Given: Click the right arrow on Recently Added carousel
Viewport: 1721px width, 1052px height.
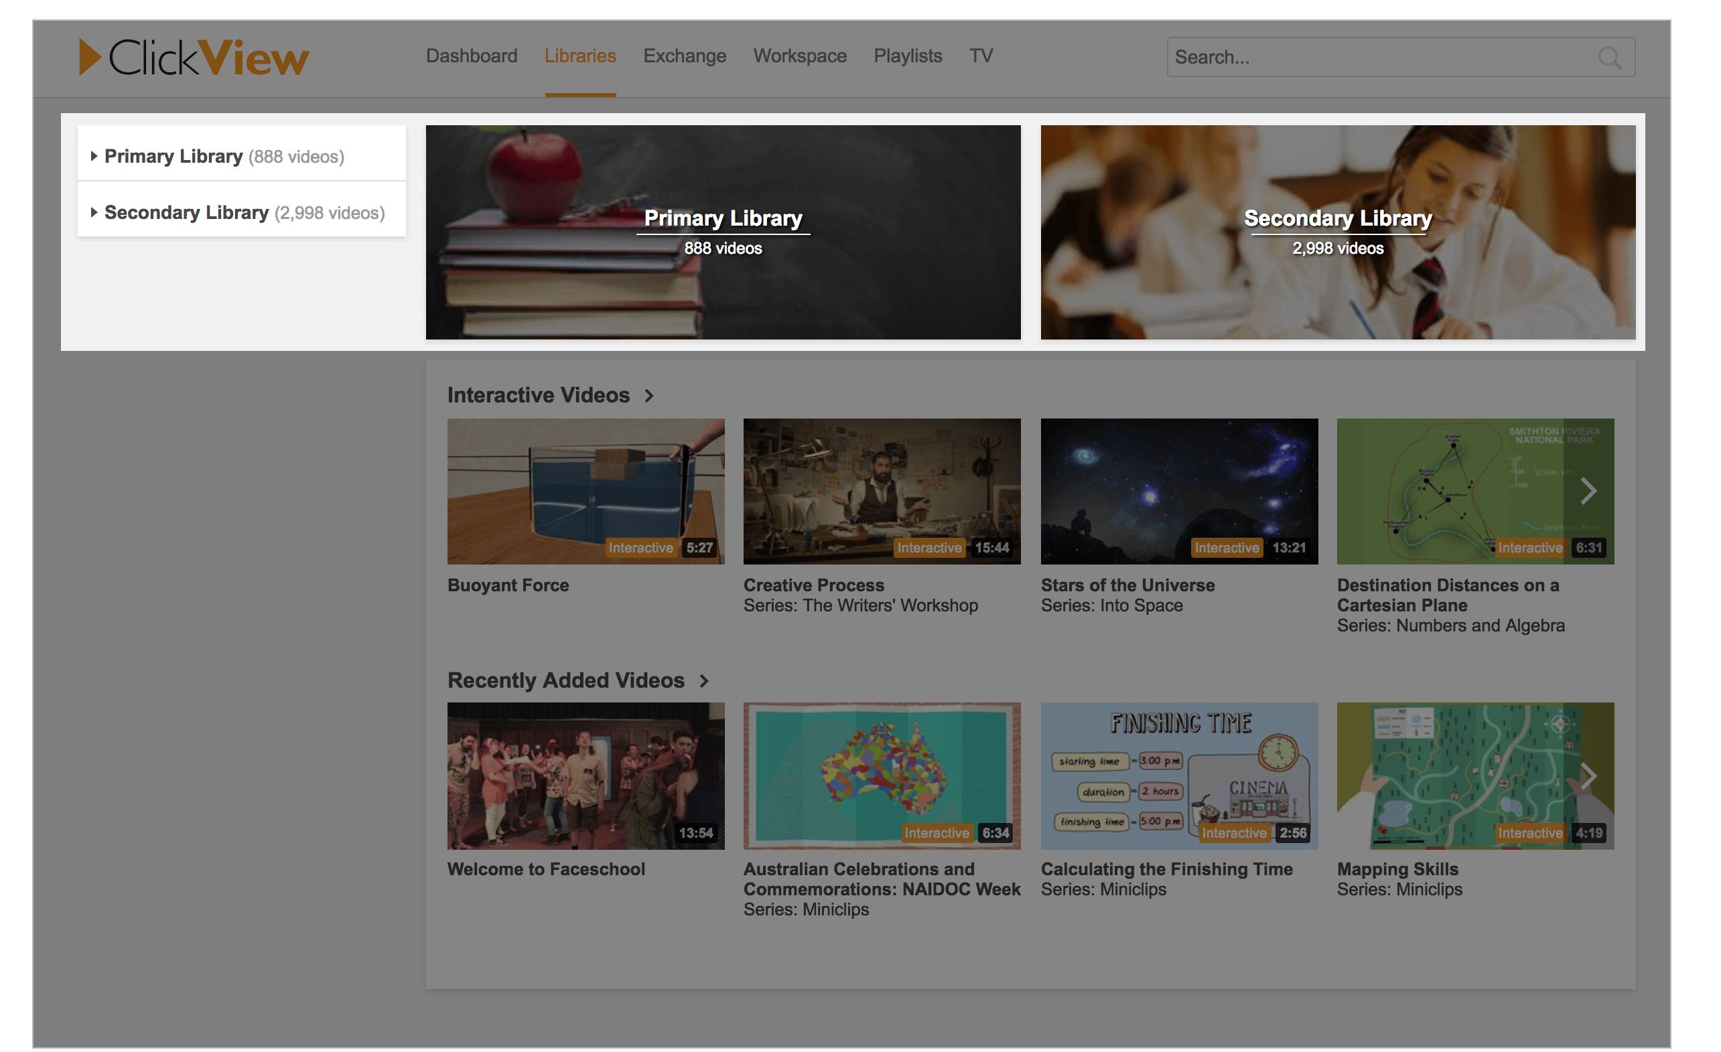Looking at the screenshot, I should tap(1589, 775).
